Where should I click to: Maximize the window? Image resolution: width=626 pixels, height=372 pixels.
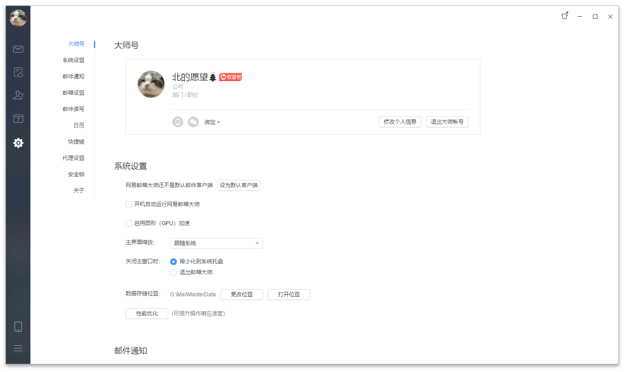595,16
